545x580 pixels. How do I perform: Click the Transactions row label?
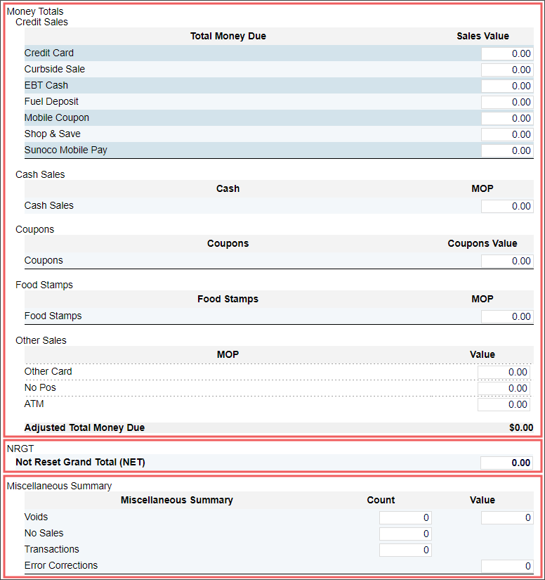tap(52, 550)
